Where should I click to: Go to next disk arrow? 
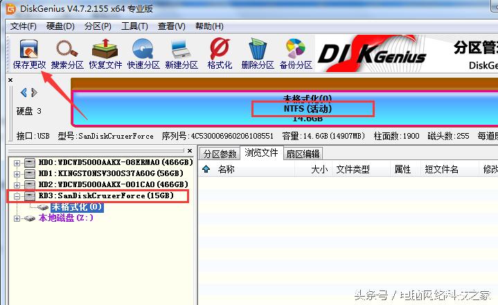point(35,92)
